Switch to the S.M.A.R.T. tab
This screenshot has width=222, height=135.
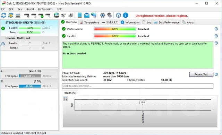pyautogui.click(x=110, y=22)
